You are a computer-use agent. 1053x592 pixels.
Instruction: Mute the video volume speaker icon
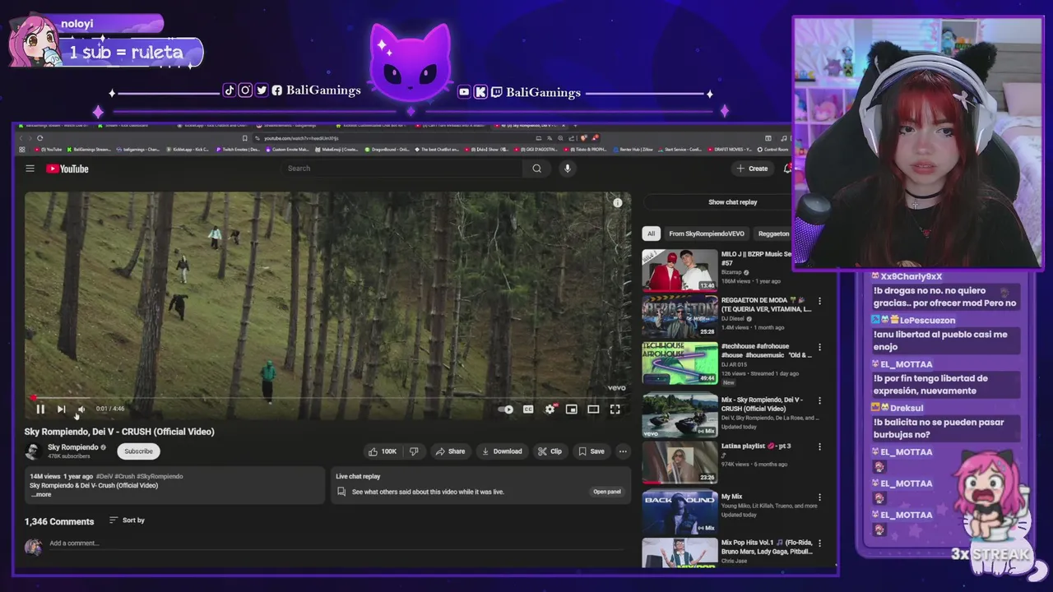[81, 409]
